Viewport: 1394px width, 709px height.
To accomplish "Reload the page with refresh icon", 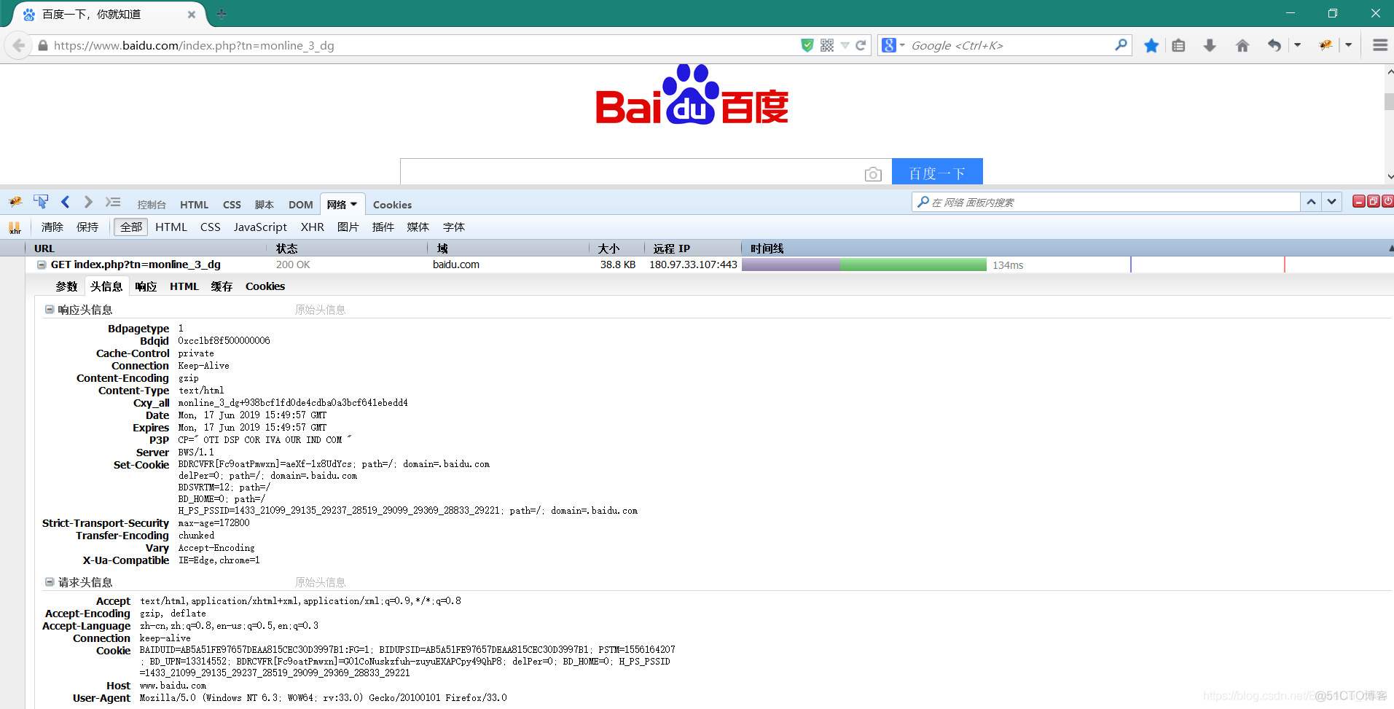I will click(861, 45).
